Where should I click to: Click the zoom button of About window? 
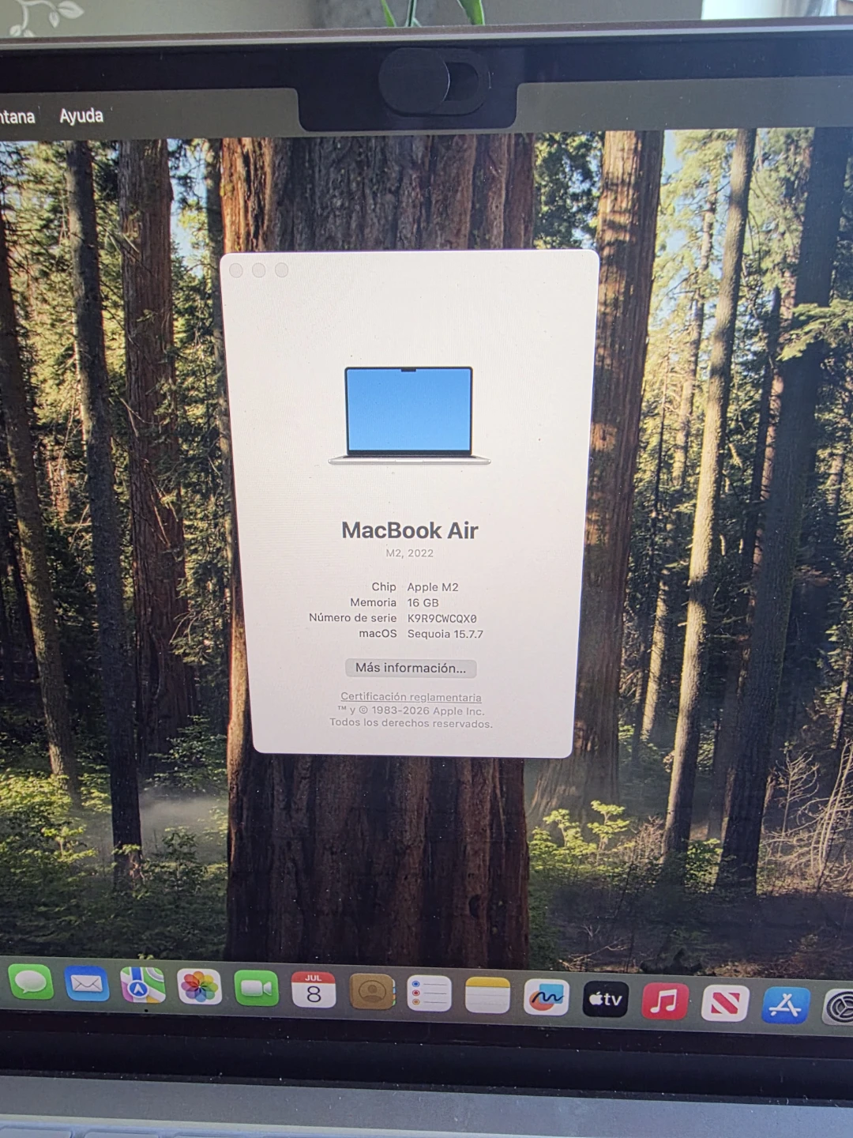(x=281, y=270)
